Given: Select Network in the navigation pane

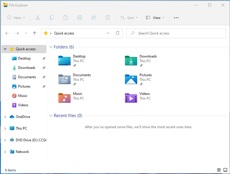Looking at the screenshot, I should (22, 152).
